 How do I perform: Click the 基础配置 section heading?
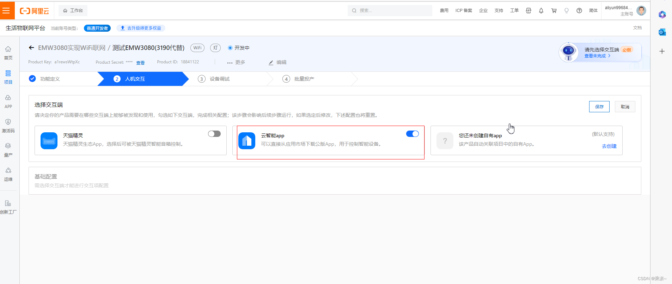click(x=46, y=177)
